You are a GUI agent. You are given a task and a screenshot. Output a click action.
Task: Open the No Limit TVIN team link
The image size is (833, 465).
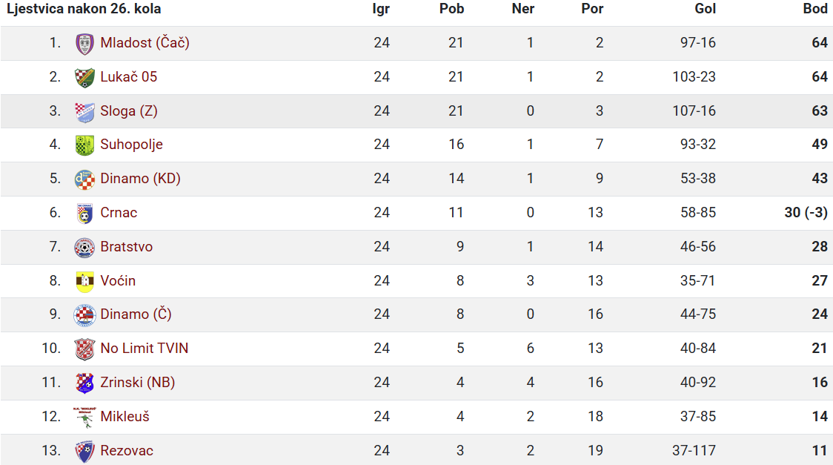pos(145,348)
